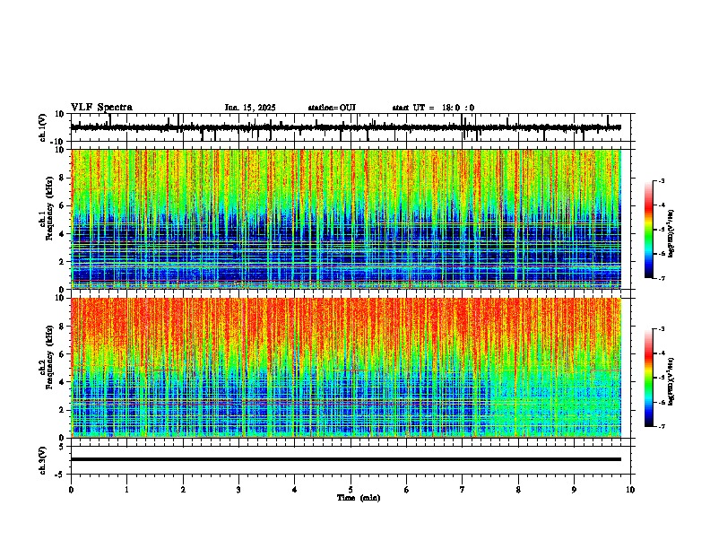The width and height of the screenshot is (710, 549).
Task: Click the 'Time (min)' axis label
Action: pyautogui.click(x=359, y=498)
